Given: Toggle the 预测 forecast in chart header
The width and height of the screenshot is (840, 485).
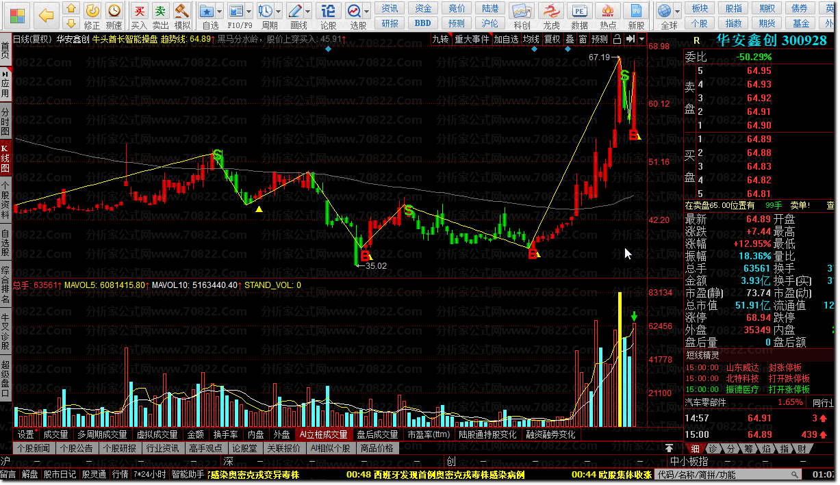Looking at the screenshot, I should point(600,39).
